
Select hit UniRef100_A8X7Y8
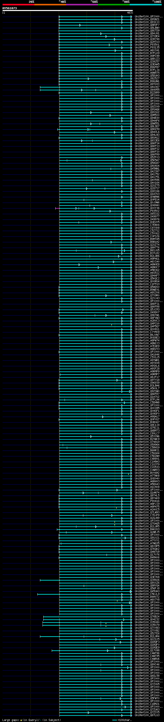[147, 600]
